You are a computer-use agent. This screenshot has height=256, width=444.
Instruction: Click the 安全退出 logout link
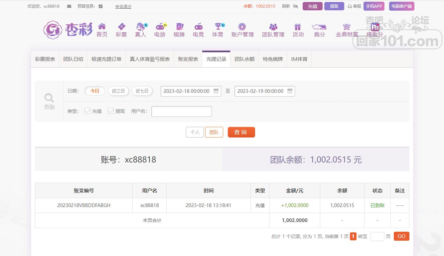[123, 6]
